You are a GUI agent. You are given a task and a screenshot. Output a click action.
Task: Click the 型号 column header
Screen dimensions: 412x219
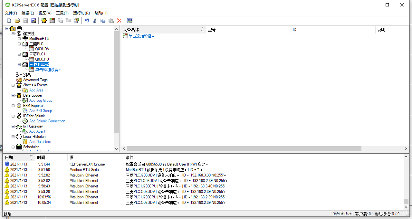(248, 30)
